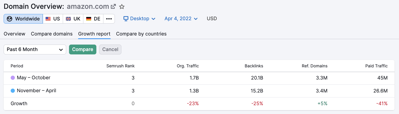Click the purple May – October period dot
The width and height of the screenshot is (399, 114).
[13, 78]
